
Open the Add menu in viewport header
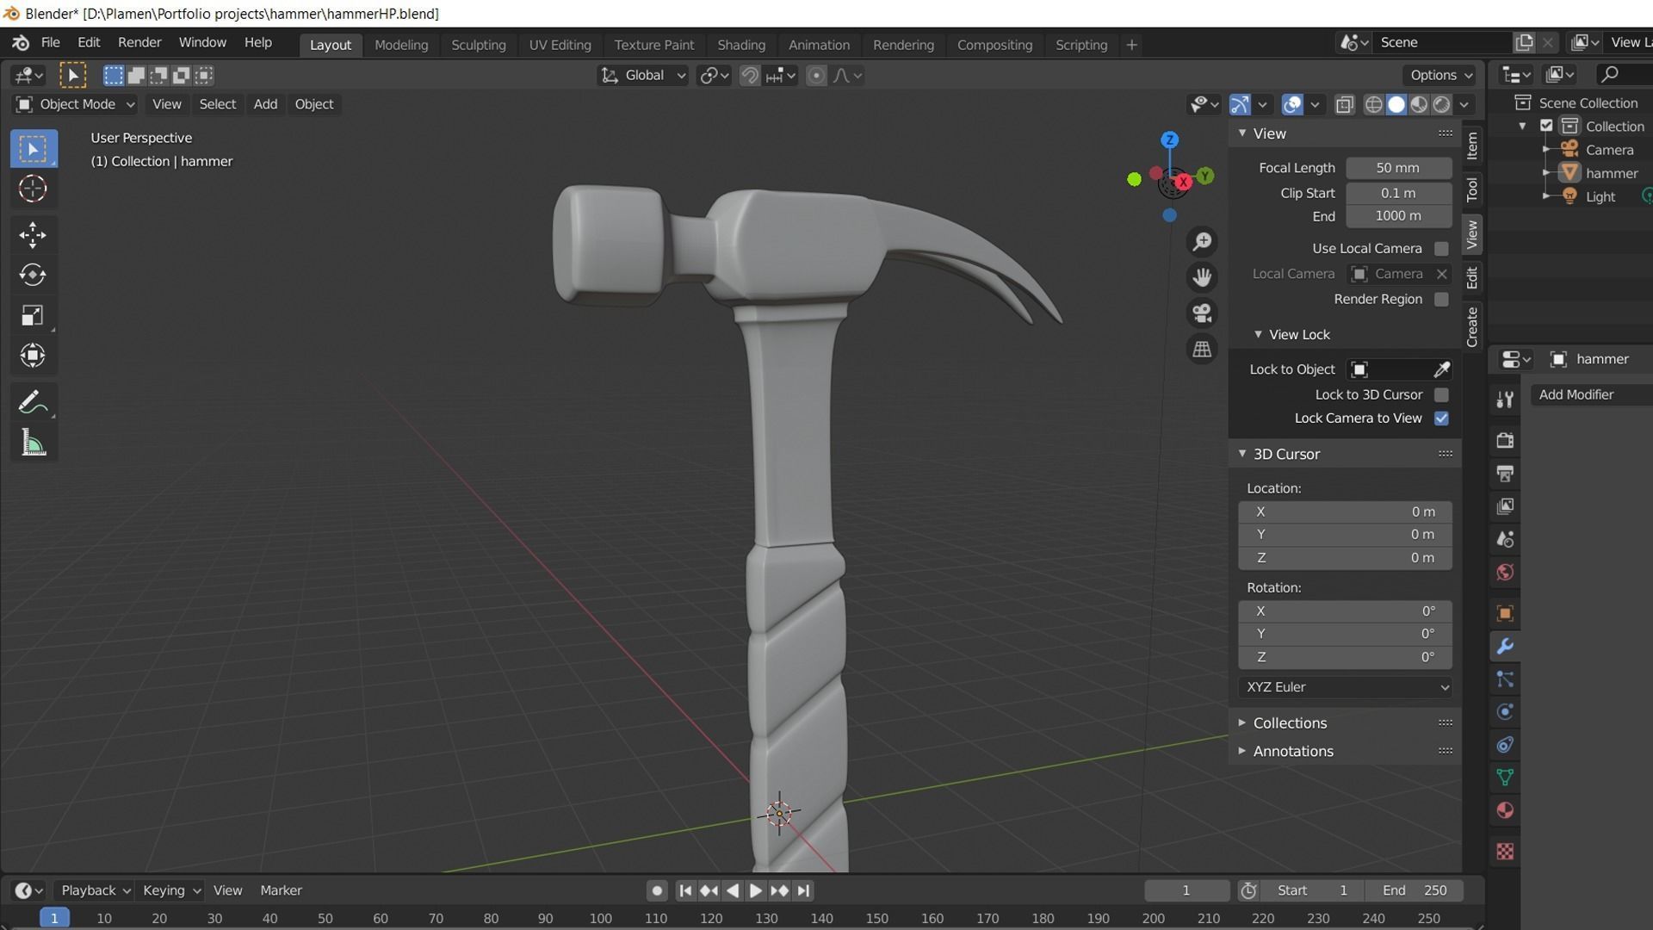tap(265, 104)
